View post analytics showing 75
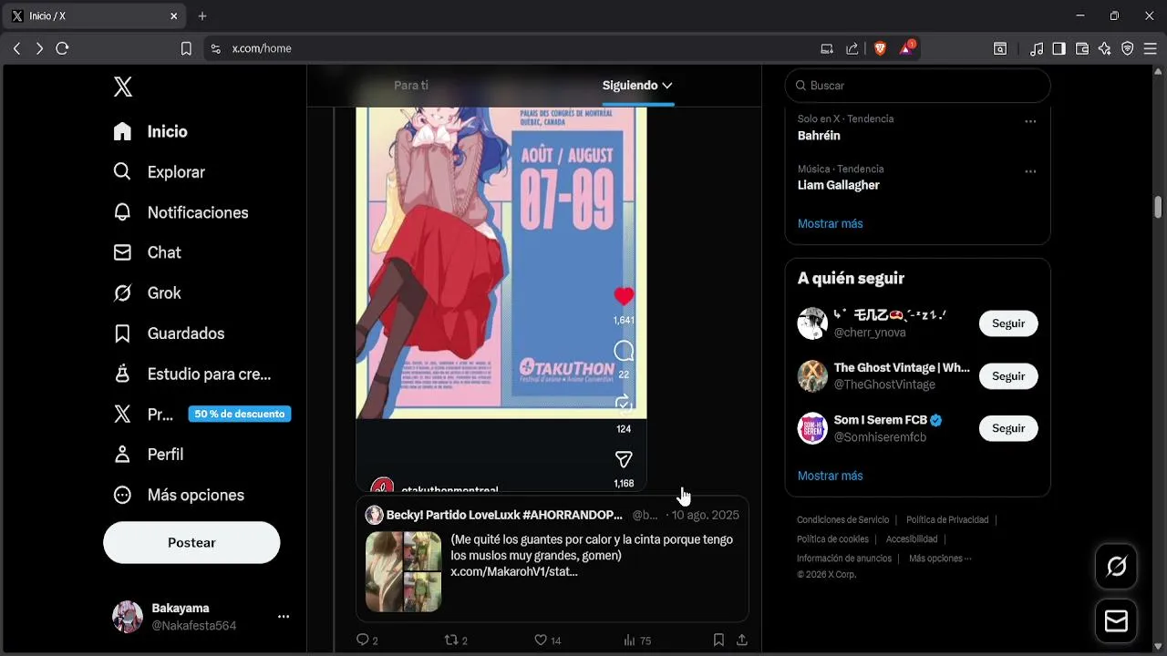 point(637,641)
